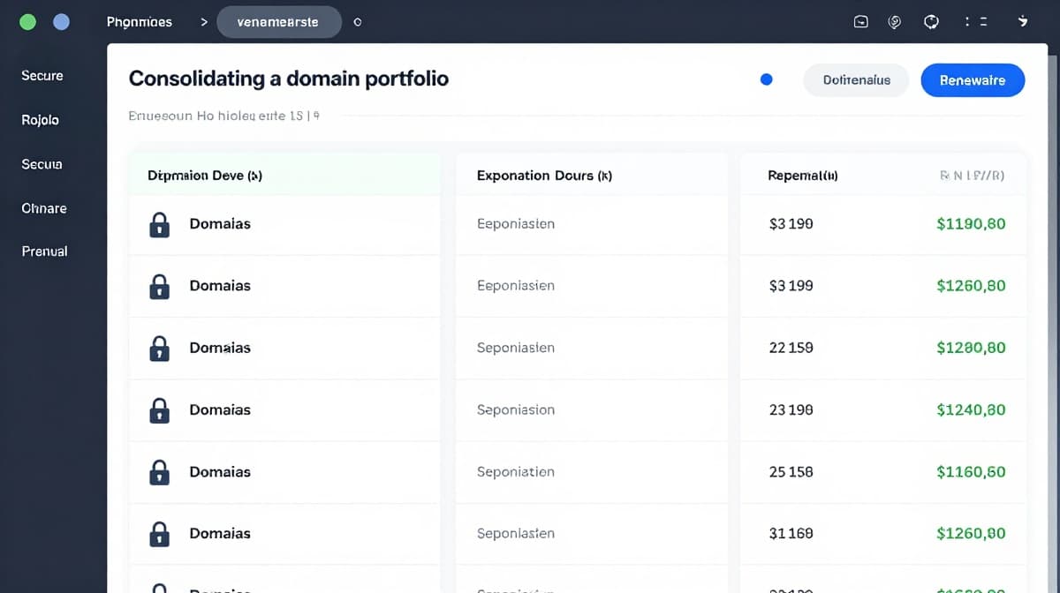Click the 22 159 value
This screenshot has height=593, width=1060.
click(x=791, y=348)
